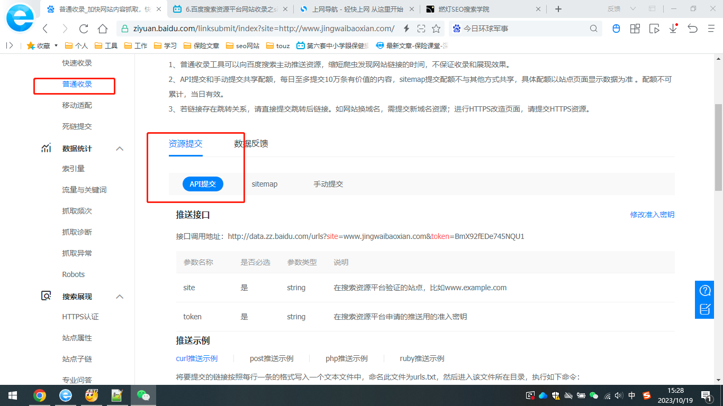723x406 pixels.
Task: Switch to the 数据反馈 tab
Action: (x=251, y=143)
